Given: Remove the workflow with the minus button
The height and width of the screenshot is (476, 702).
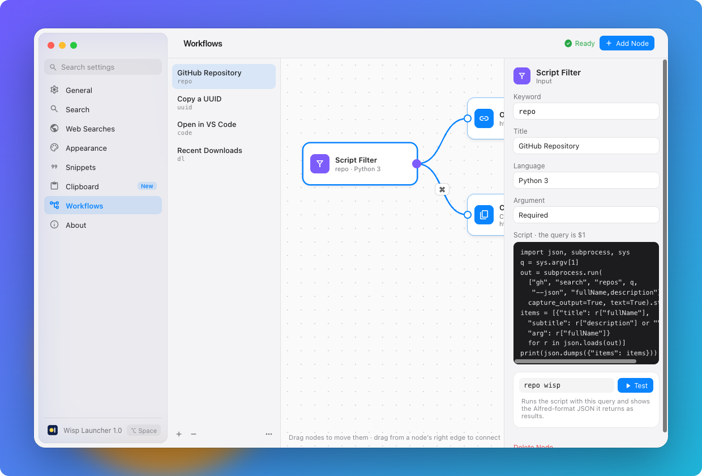Looking at the screenshot, I should (194, 434).
